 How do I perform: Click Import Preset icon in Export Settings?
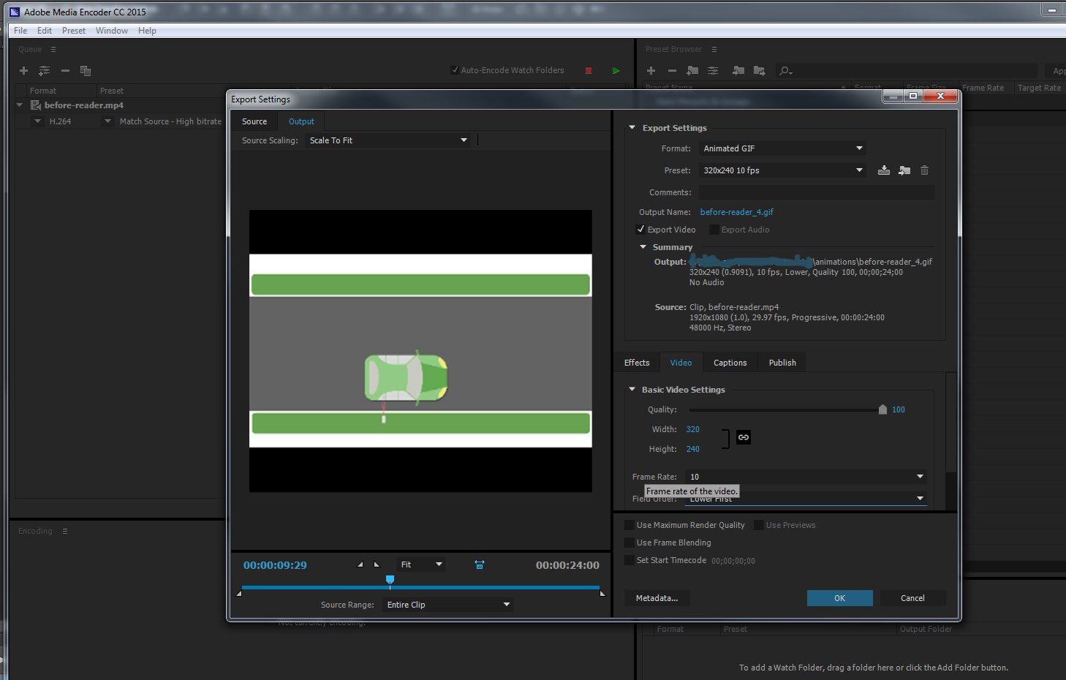tap(904, 170)
